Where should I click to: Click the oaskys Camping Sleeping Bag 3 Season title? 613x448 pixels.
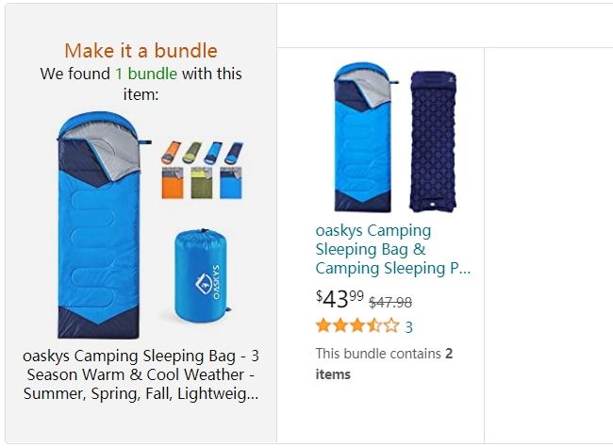141,374
